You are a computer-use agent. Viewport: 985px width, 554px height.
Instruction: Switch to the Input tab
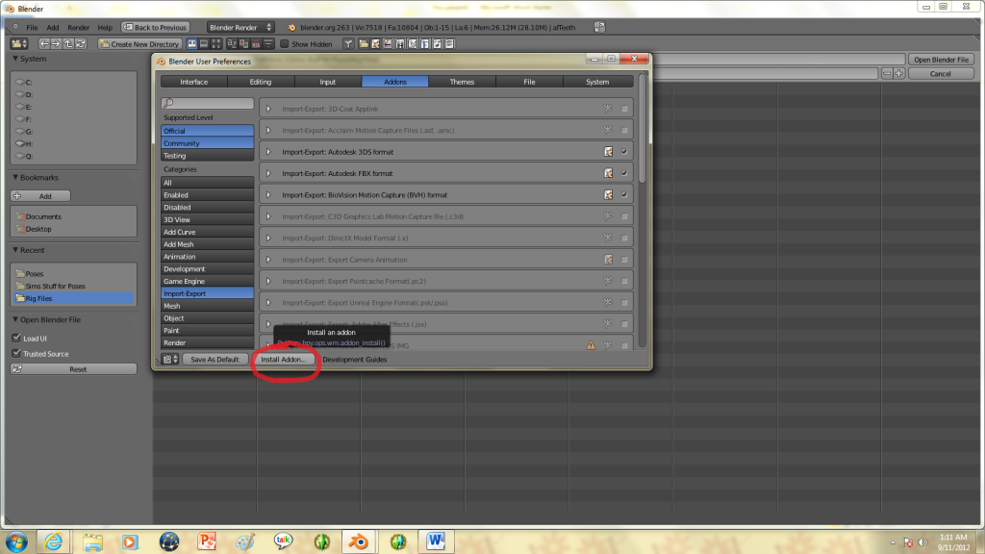(x=328, y=82)
